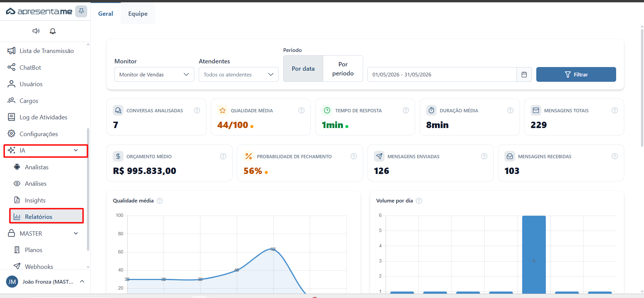Image resolution: width=644 pixels, height=298 pixels.
Task: Click the 56% closing probability value
Action: click(x=253, y=171)
